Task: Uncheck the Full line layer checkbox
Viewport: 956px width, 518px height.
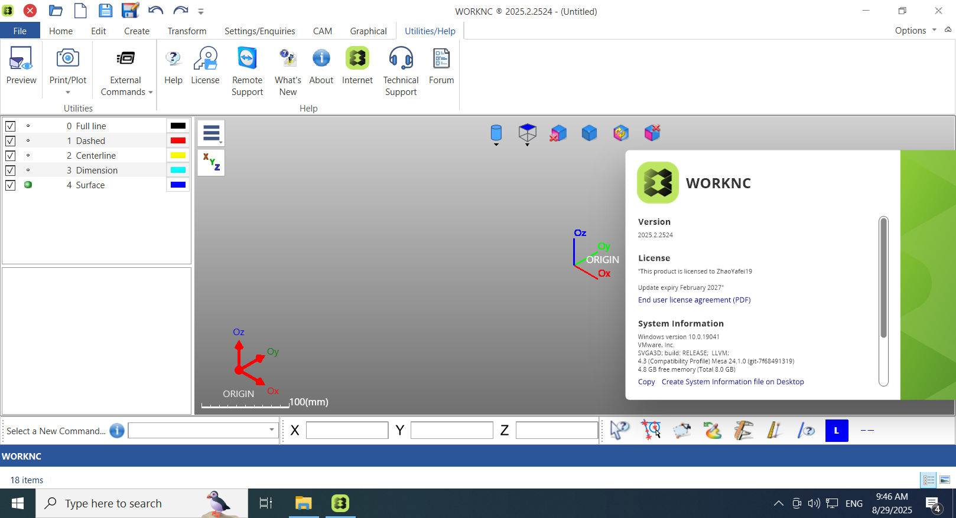Action: (10, 126)
